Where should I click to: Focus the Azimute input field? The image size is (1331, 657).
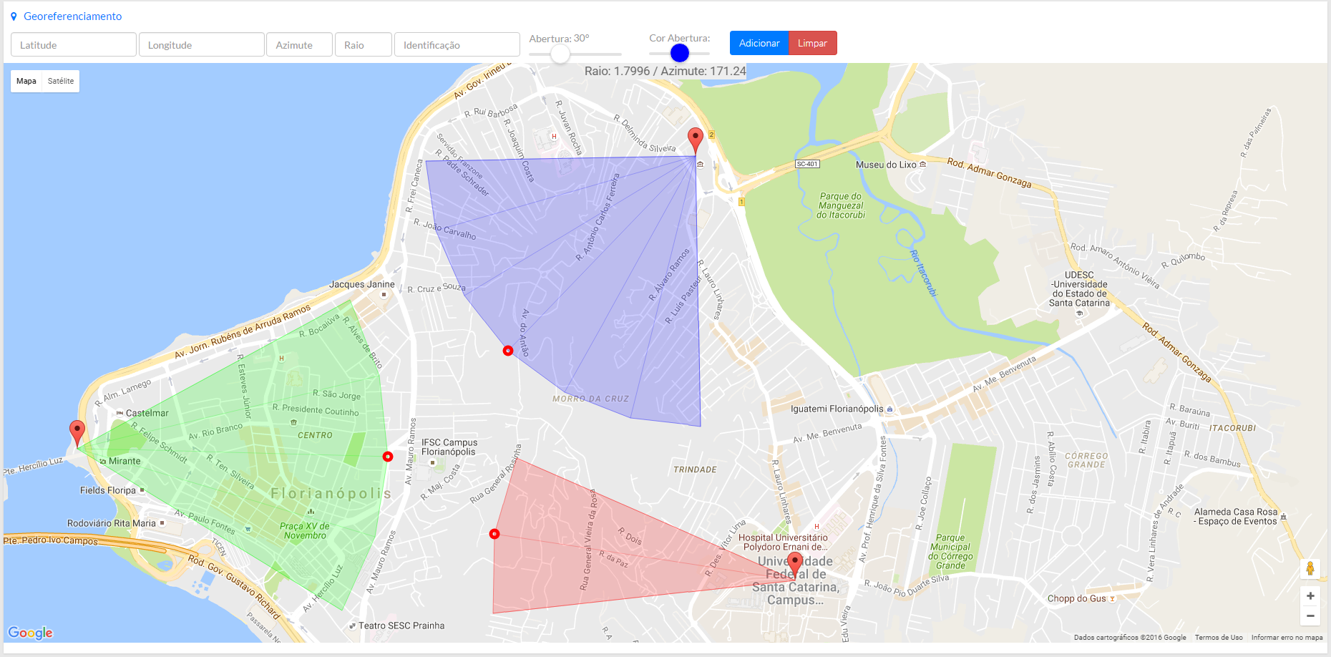[299, 44]
